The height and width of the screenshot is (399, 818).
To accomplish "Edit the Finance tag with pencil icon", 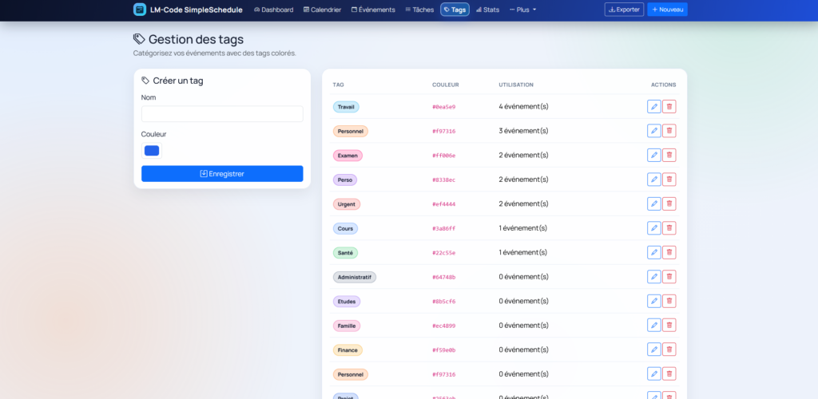I will coord(653,350).
